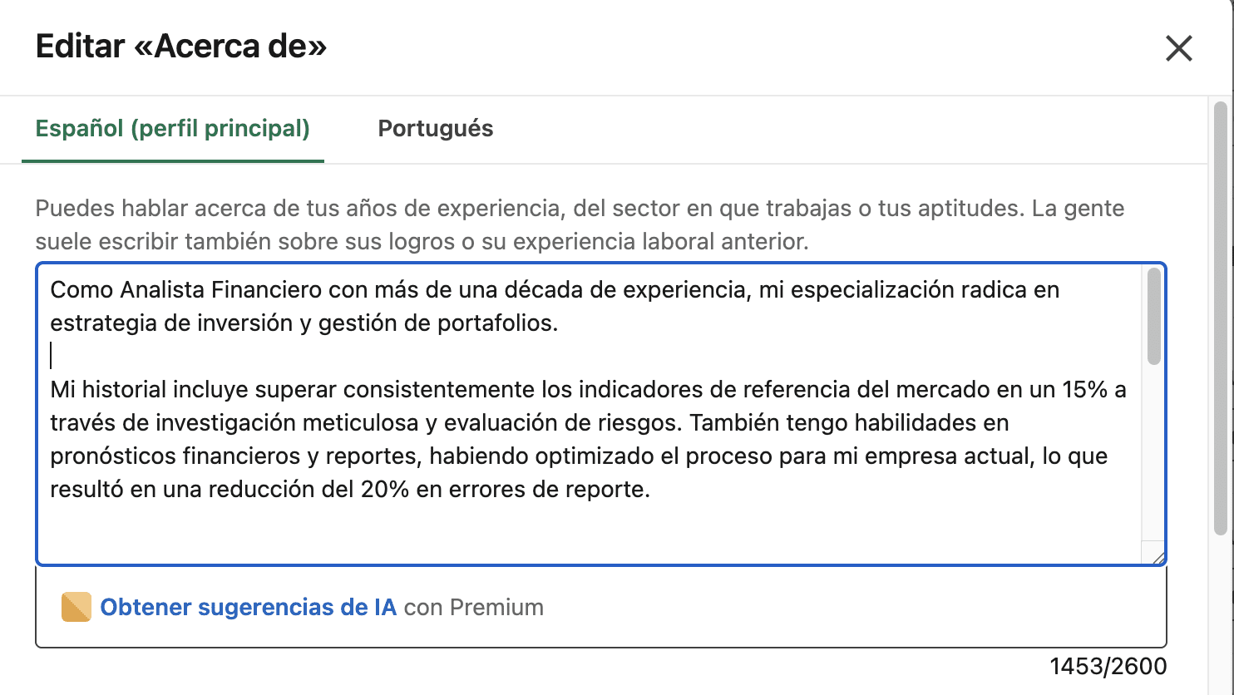Image resolution: width=1234 pixels, height=695 pixels.
Task: Click the 1453/2600 character counter
Action: [1108, 667]
